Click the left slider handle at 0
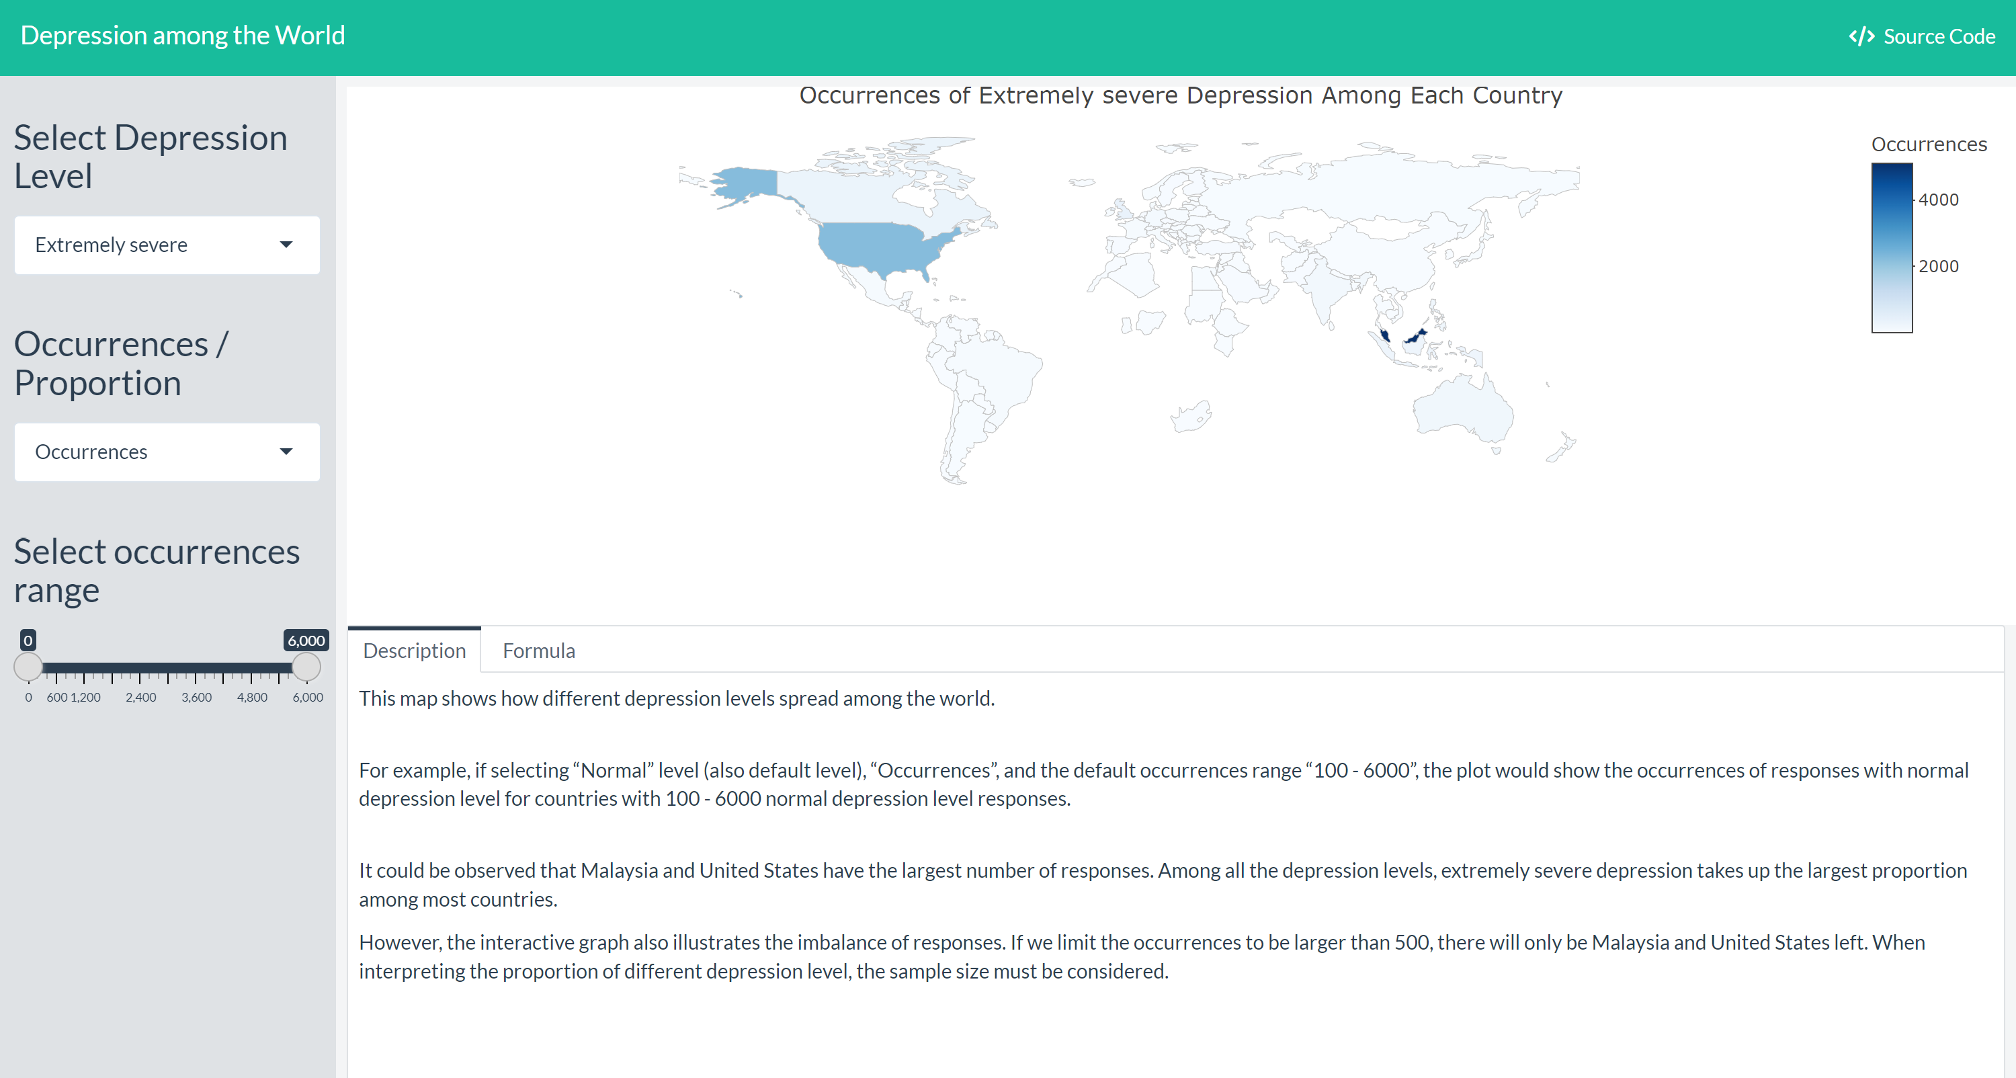Viewport: 2016px width, 1078px height. pyautogui.click(x=28, y=666)
